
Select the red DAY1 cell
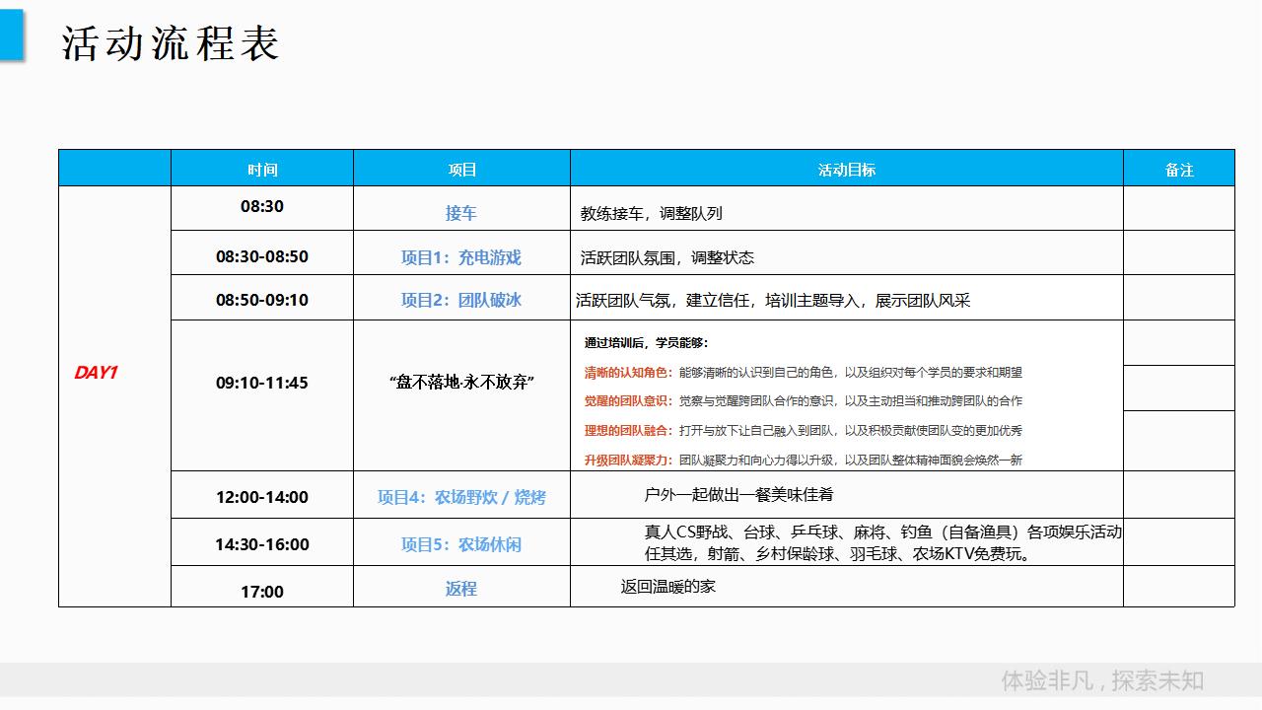click(x=97, y=373)
